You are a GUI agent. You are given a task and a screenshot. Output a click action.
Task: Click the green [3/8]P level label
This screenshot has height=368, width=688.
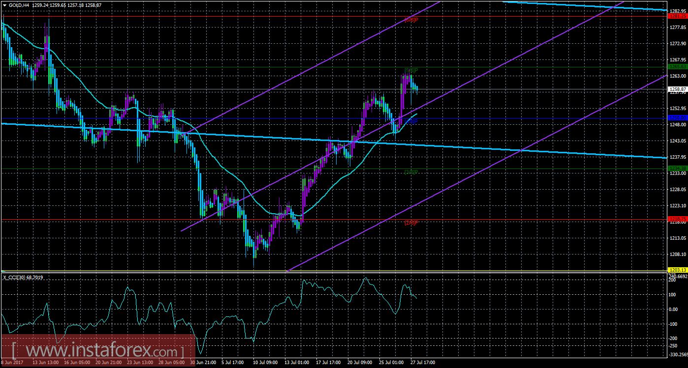pos(411,172)
